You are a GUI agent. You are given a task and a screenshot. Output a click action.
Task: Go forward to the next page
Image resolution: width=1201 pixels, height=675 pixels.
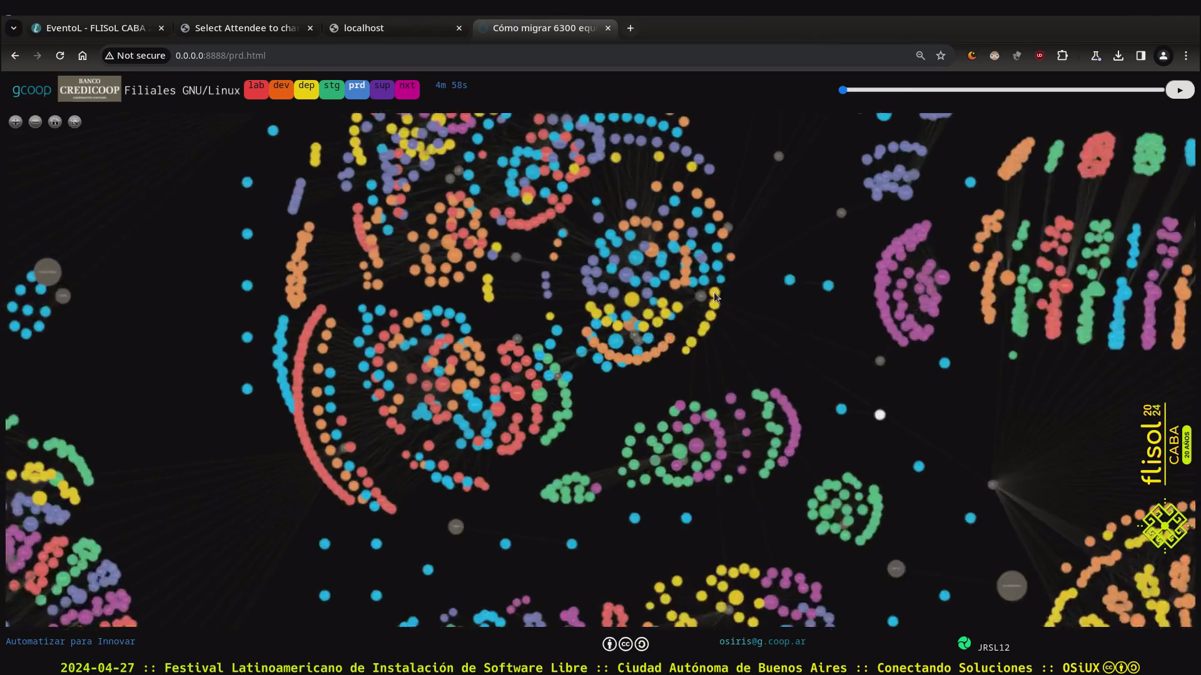click(x=38, y=56)
